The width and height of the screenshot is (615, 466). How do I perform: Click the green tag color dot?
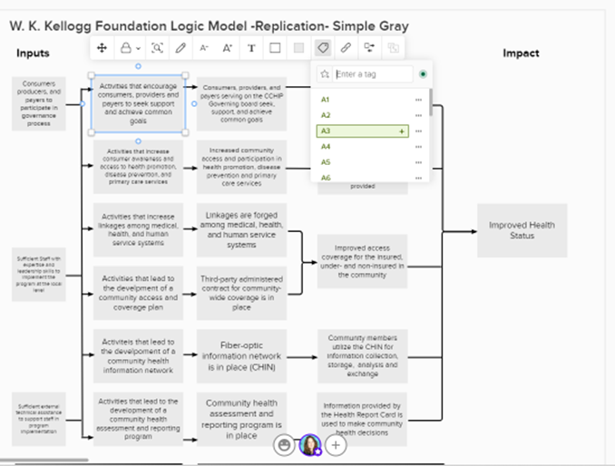[423, 74]
